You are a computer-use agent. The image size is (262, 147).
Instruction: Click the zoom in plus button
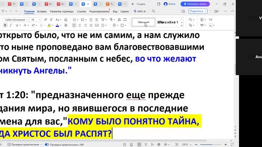pos(226,145)
